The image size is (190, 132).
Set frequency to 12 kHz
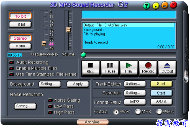click(52, 21)
